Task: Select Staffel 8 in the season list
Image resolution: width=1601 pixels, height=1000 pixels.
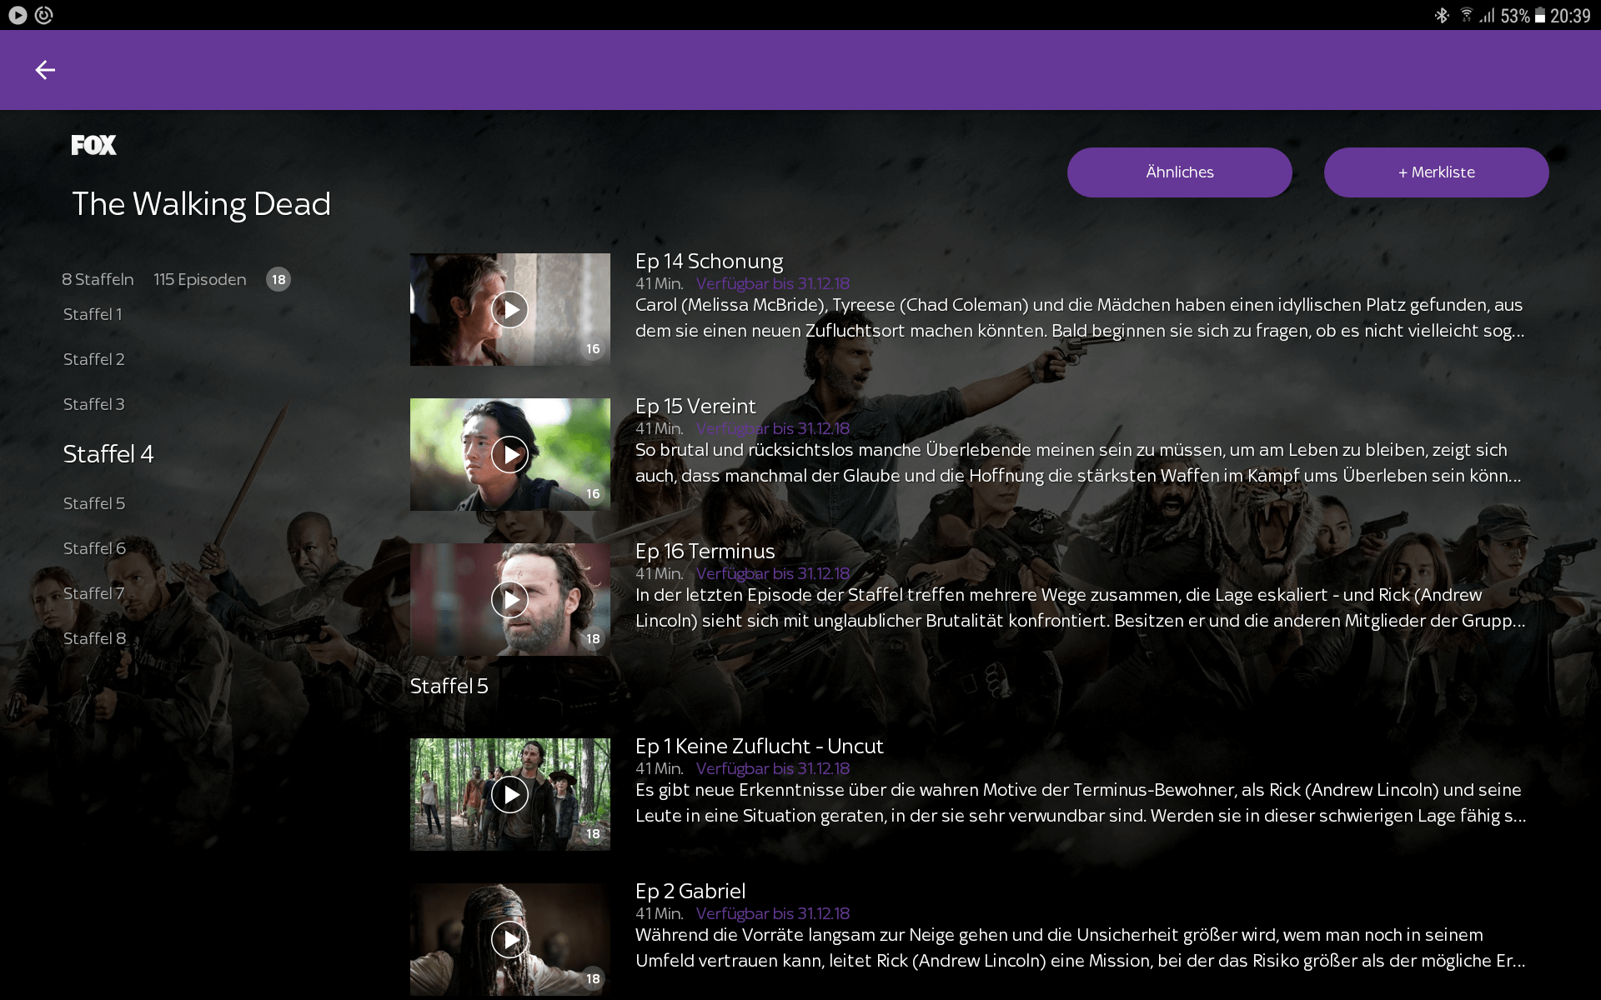Action: pos(94,638)
